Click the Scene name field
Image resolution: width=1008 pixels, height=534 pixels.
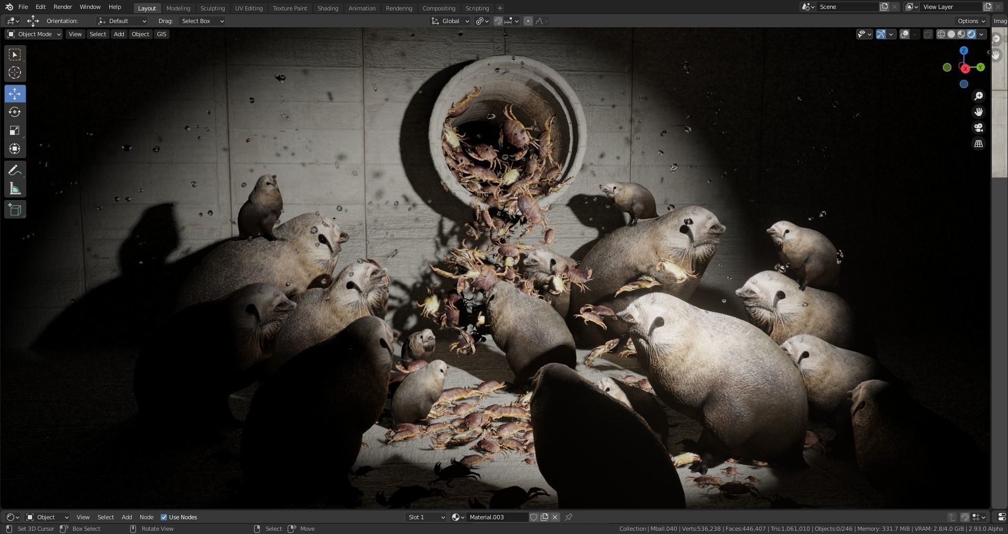847,7
